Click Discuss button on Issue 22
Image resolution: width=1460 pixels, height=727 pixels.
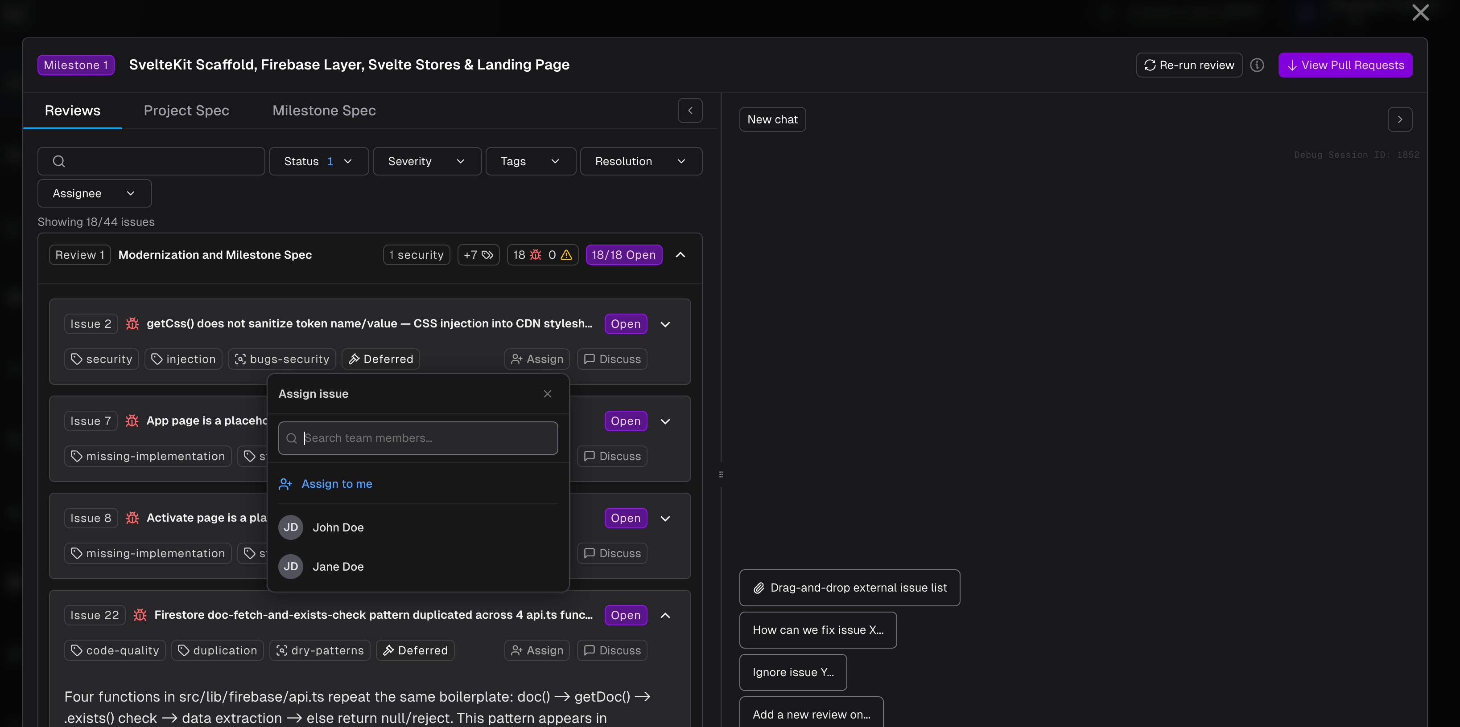point(612,650)
